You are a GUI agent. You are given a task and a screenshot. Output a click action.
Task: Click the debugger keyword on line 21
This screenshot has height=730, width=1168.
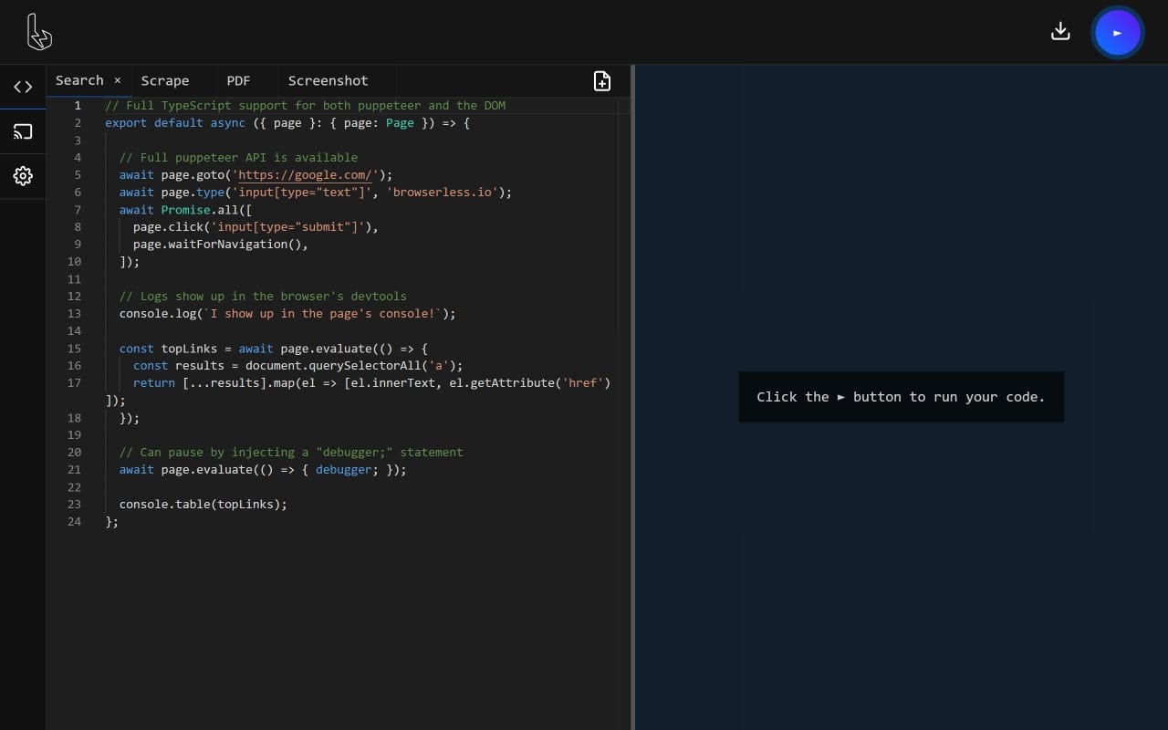pyautogui.click(x=343, y=469)
